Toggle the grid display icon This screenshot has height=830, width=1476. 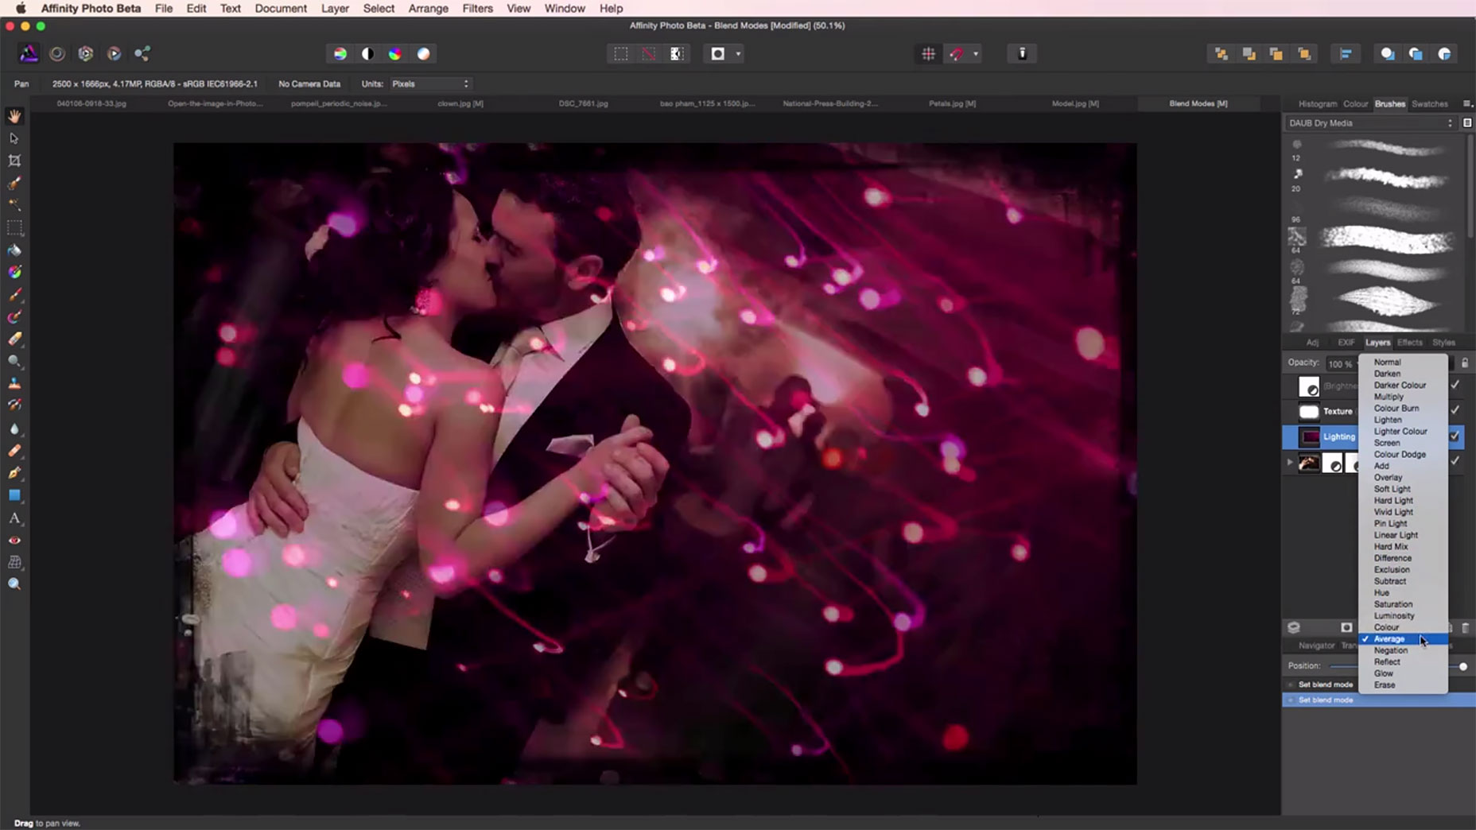click(x=928, y=53)
